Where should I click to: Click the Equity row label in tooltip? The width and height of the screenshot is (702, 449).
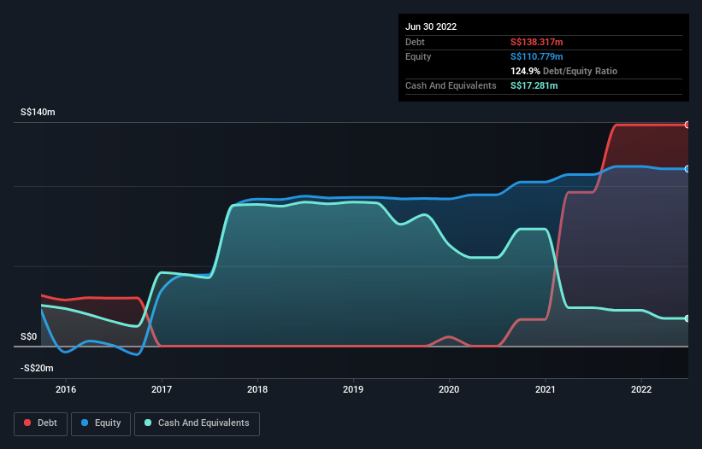(418, 56)
